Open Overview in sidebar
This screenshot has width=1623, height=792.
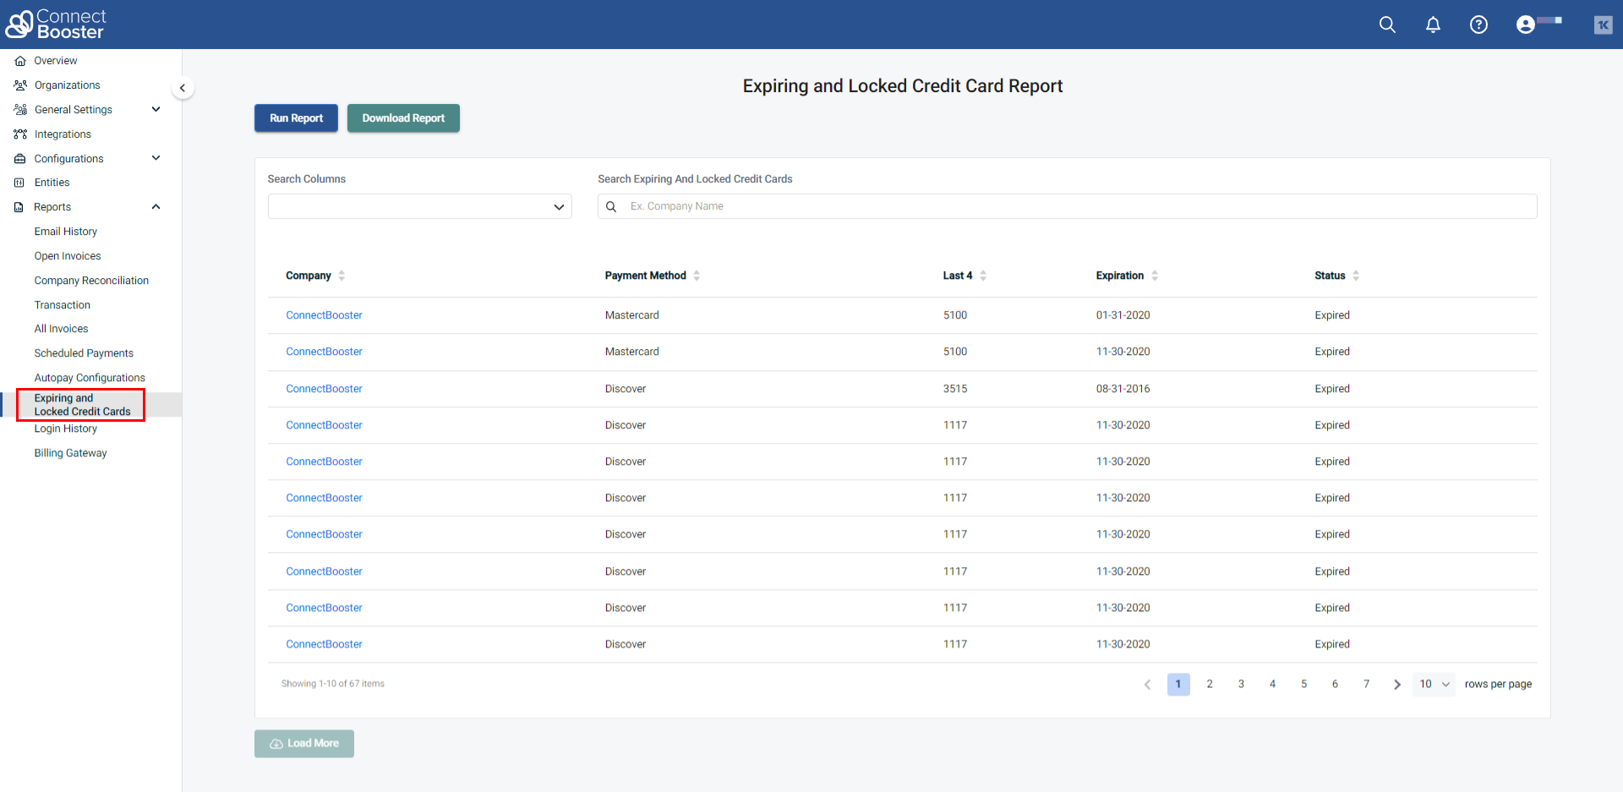click(56, 61)
